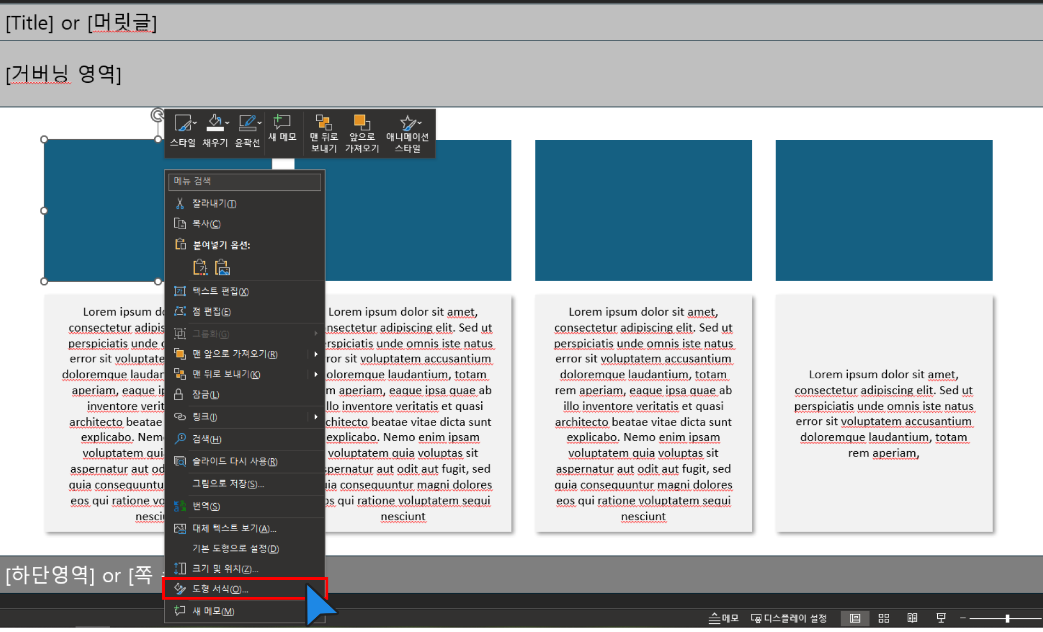Start slide show from status bar icon
Viewport: 1043px width, 632px height.
click(x=941, y=618)
